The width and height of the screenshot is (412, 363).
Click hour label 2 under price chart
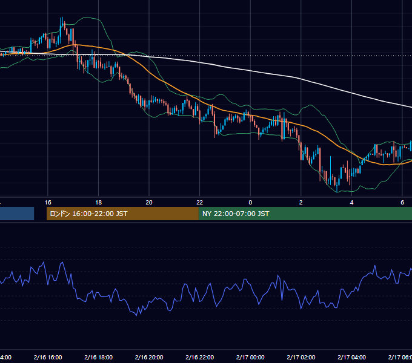pyautogui.click(x=301, y=203)
